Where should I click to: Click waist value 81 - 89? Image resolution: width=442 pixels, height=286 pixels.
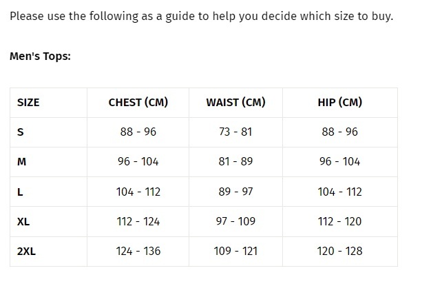pos(235,162)
